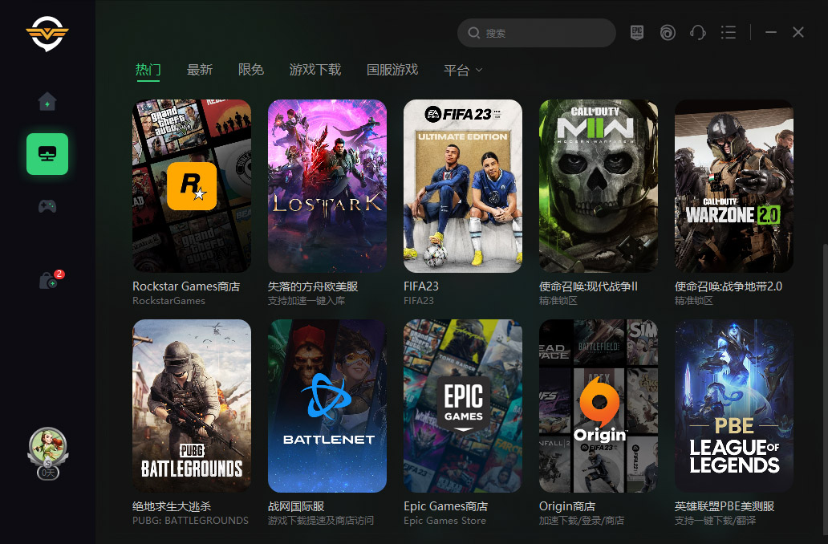Open the Call of Duty MWII cover

(599, 186)
